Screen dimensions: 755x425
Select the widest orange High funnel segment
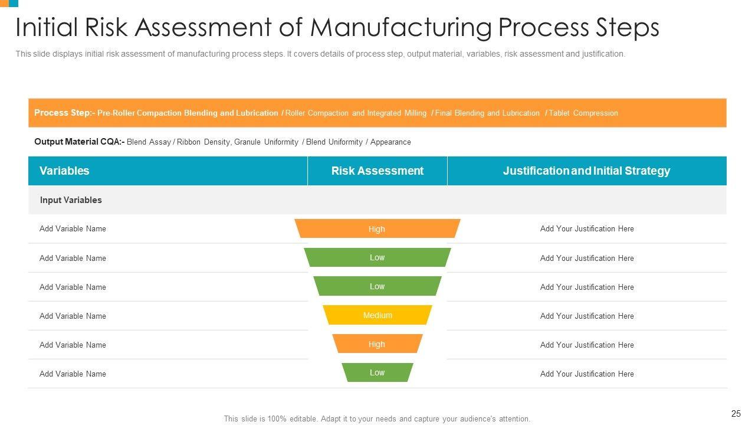377,229
